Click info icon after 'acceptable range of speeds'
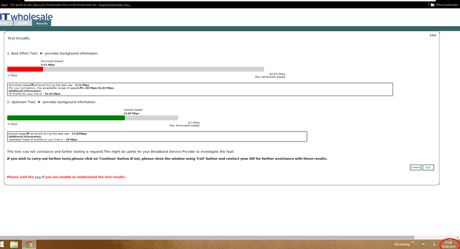The width and height of the screenshot is (460, 249). coord(81,87)
